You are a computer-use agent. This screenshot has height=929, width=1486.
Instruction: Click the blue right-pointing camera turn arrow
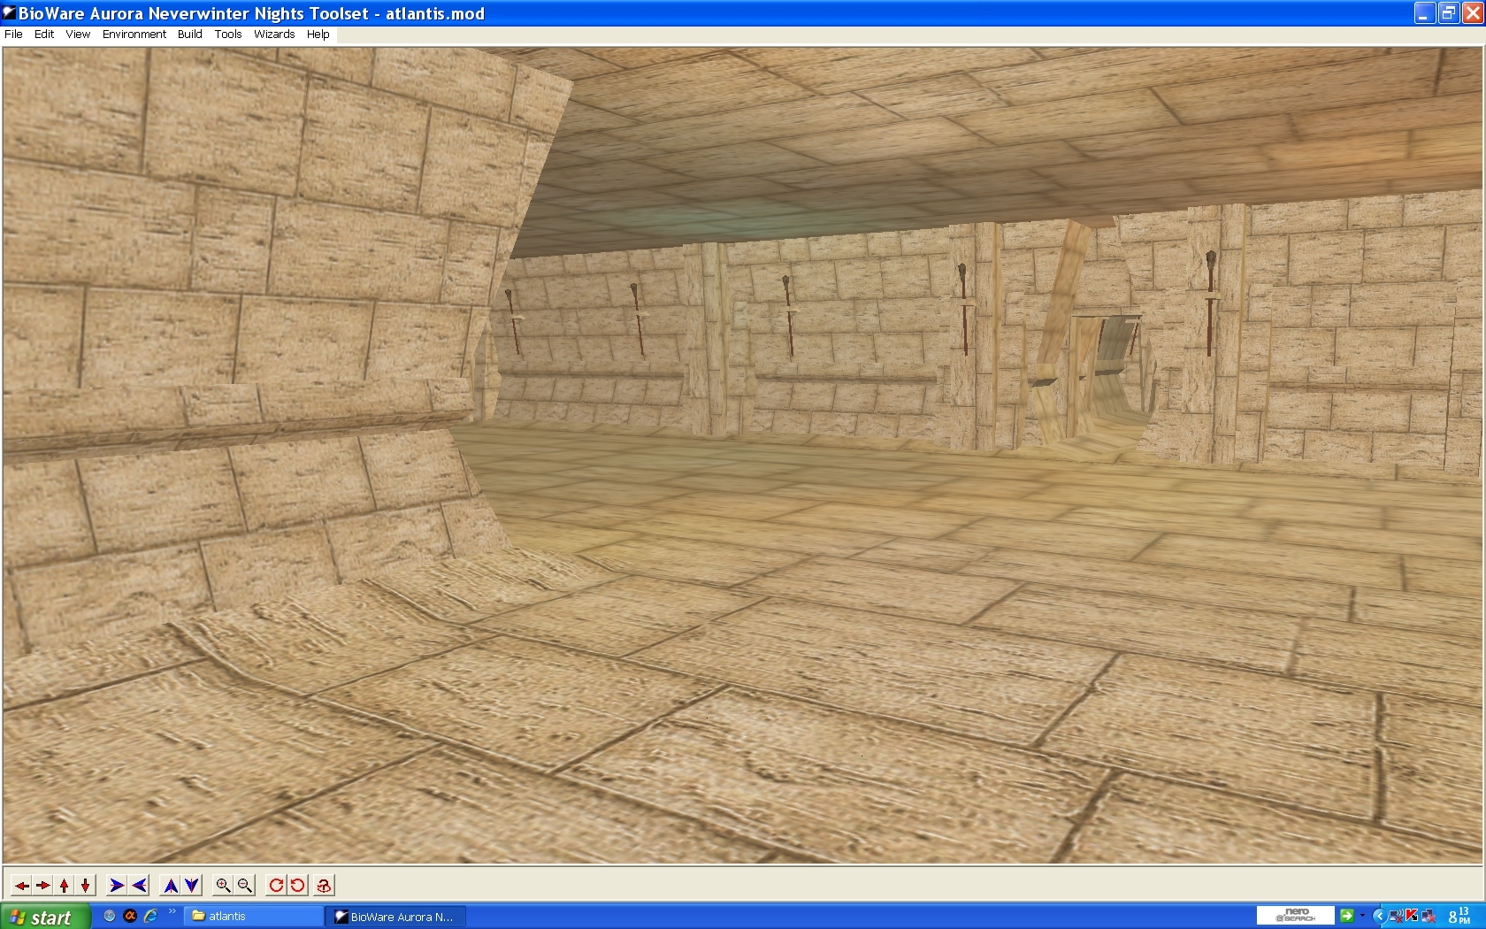116,885
